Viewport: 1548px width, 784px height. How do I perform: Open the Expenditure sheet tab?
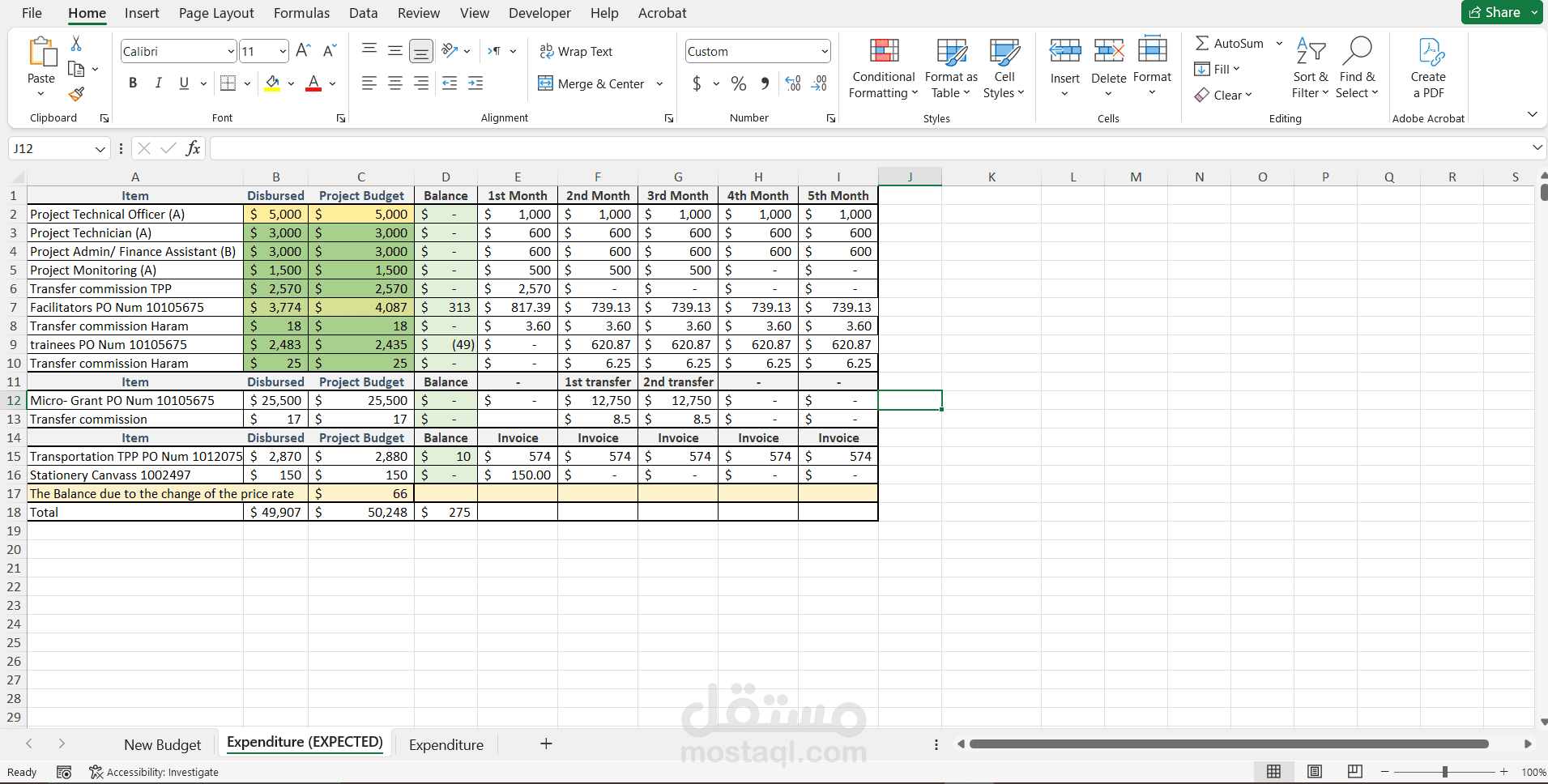[x=446, y=744]
